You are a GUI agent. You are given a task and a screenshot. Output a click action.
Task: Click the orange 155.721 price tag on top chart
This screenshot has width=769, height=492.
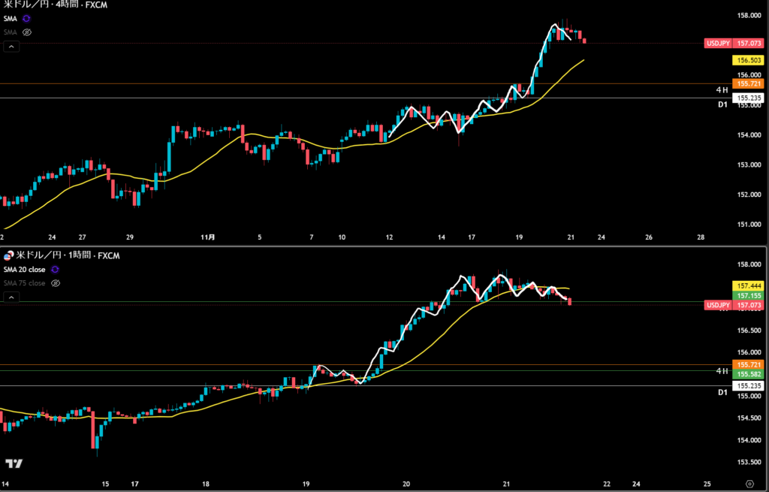[747, 84]
